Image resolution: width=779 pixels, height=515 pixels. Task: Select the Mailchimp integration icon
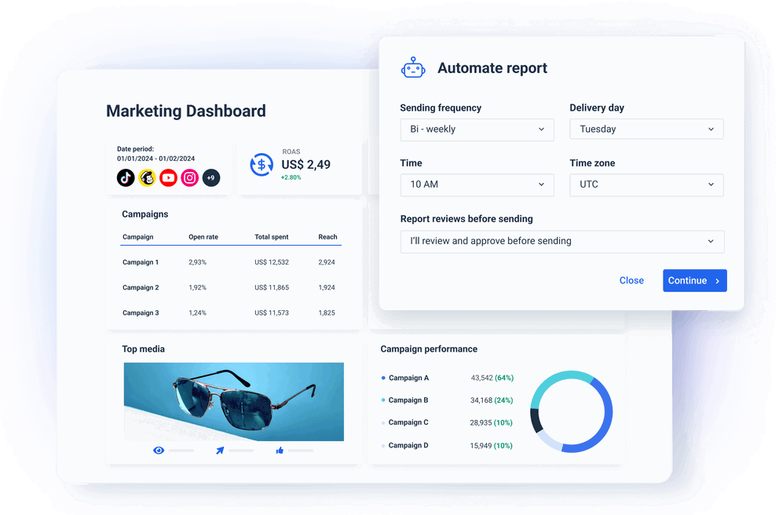147,177
